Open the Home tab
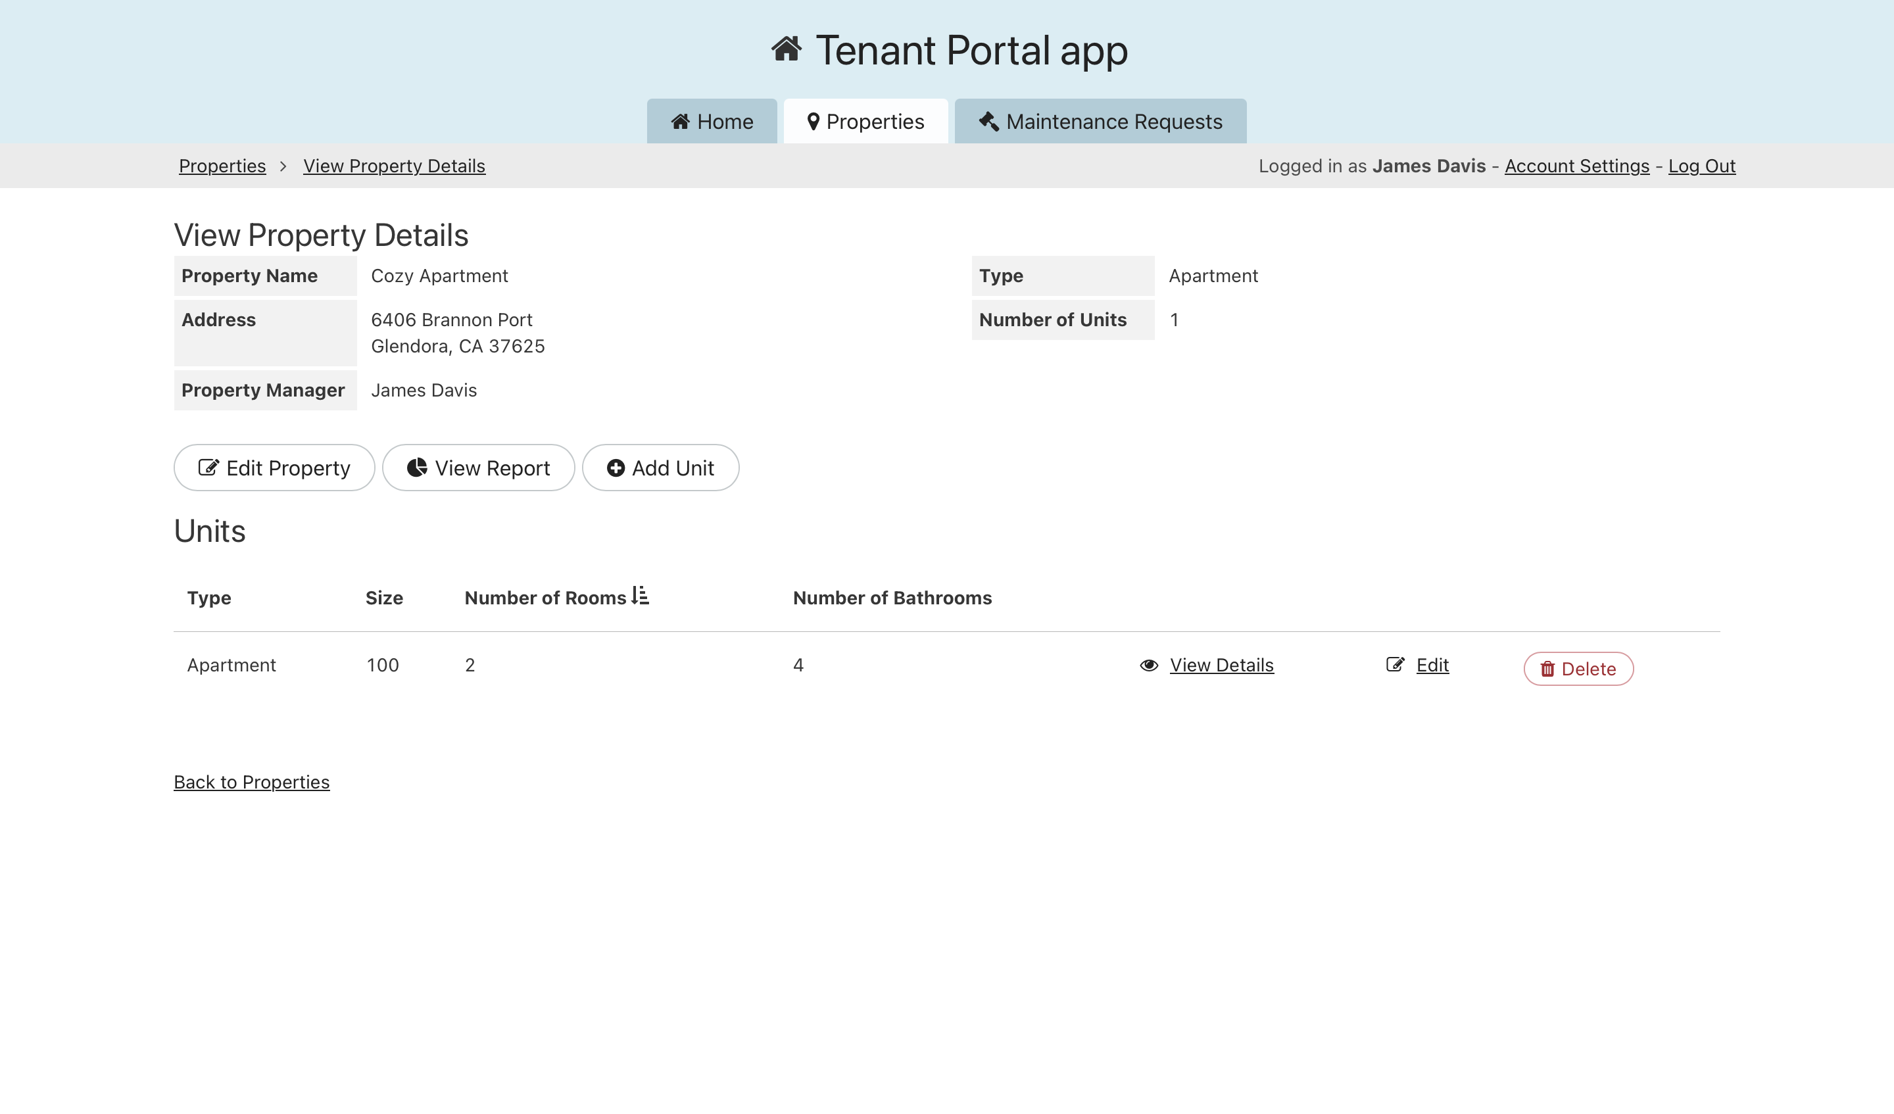 [712, 122]
